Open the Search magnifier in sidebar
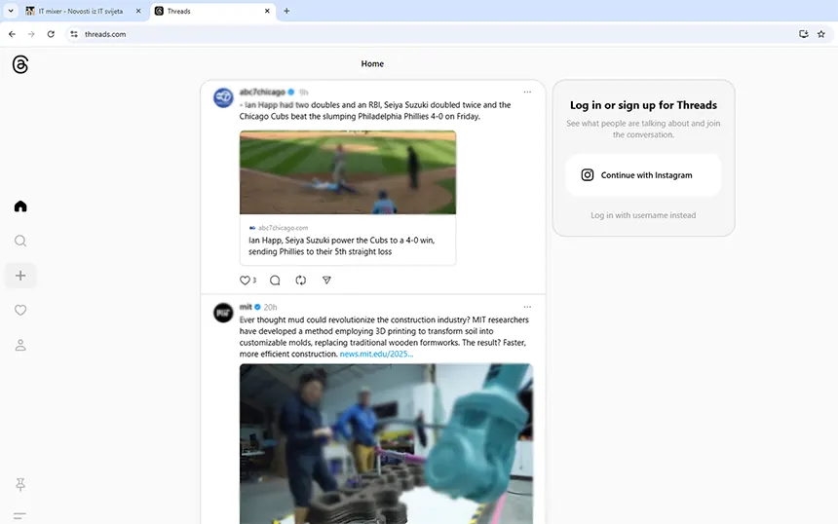 [20, 241]
